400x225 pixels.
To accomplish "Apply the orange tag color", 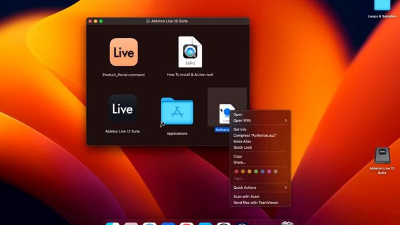I will pos(243,171).
